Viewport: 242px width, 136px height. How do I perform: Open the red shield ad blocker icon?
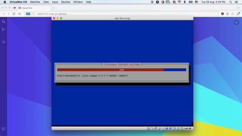pyautogui.click(x=222, y=14)
